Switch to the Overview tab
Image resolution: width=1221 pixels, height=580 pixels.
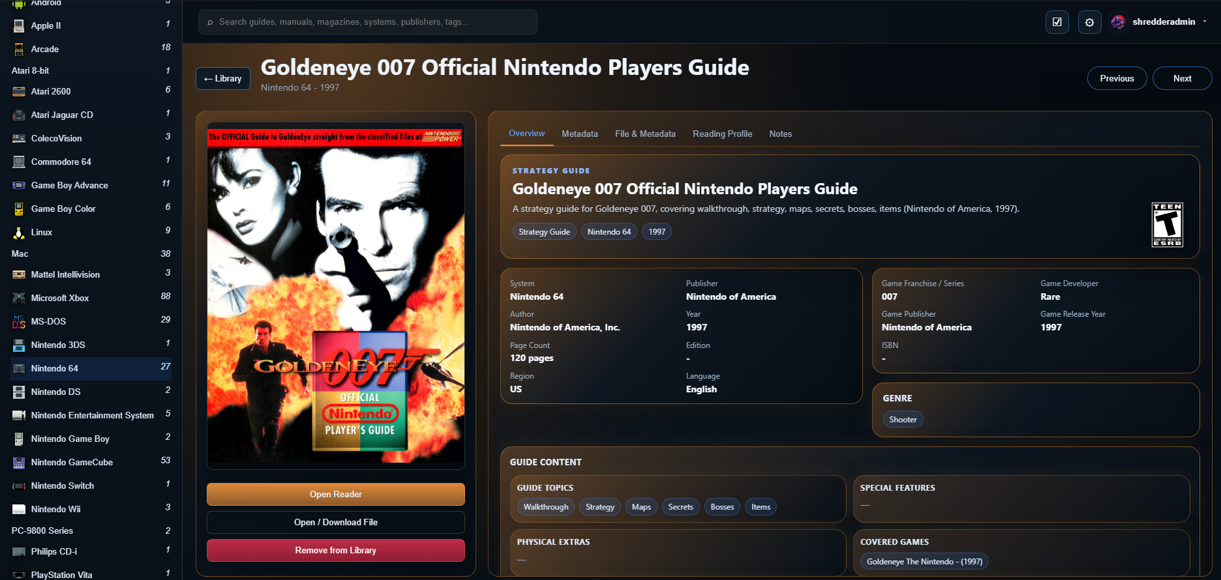(x=526, y=134)
